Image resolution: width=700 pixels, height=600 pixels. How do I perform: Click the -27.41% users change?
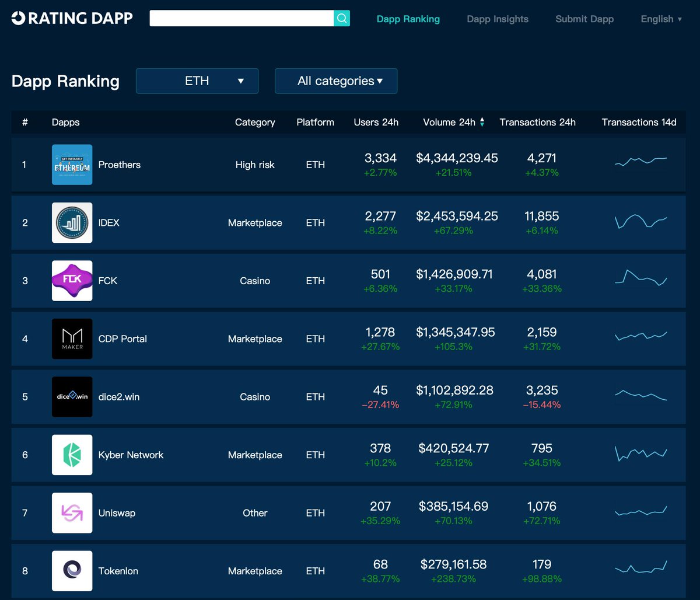[x=380, y=404]
